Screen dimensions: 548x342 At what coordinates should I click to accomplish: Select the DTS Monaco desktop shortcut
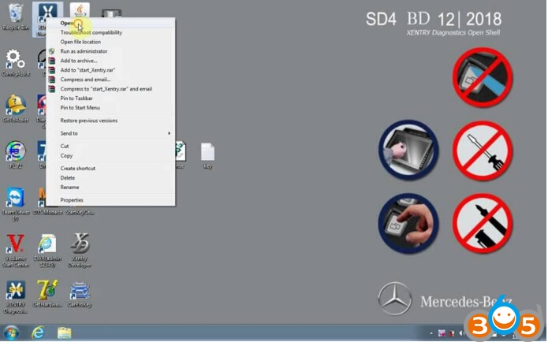[x=47, y=202]
